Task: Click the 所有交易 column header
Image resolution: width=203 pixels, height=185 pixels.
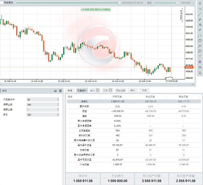Action: point(117,96)
